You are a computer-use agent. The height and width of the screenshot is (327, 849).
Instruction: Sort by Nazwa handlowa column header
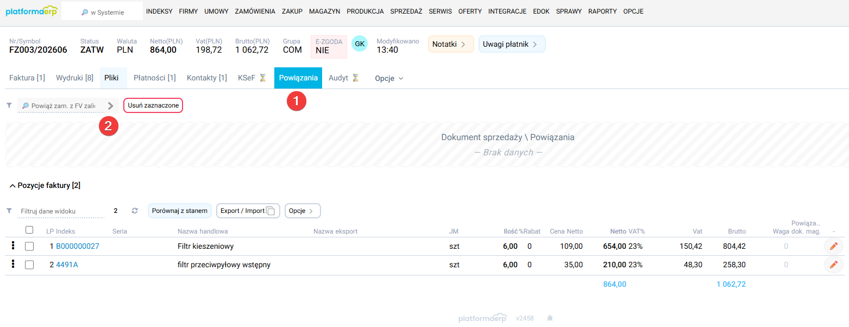[203, 231]
